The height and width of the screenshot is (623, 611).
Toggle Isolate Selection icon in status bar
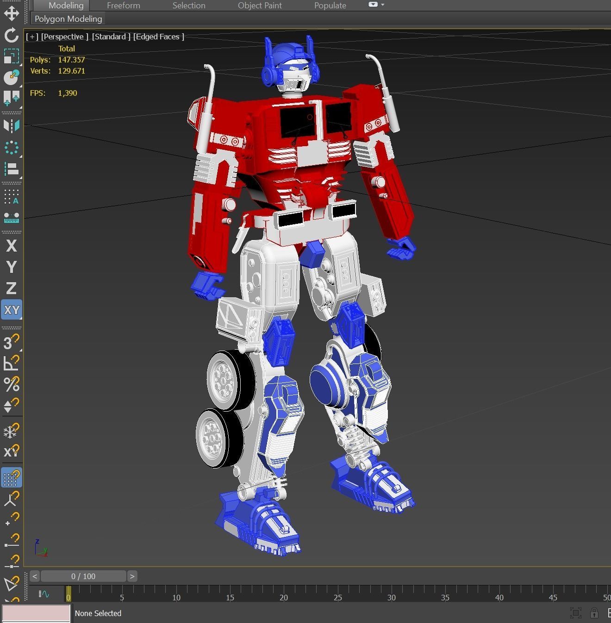[x=575, y=613]
